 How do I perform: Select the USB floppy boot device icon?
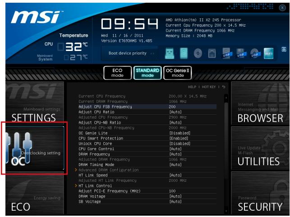[240, 53]
